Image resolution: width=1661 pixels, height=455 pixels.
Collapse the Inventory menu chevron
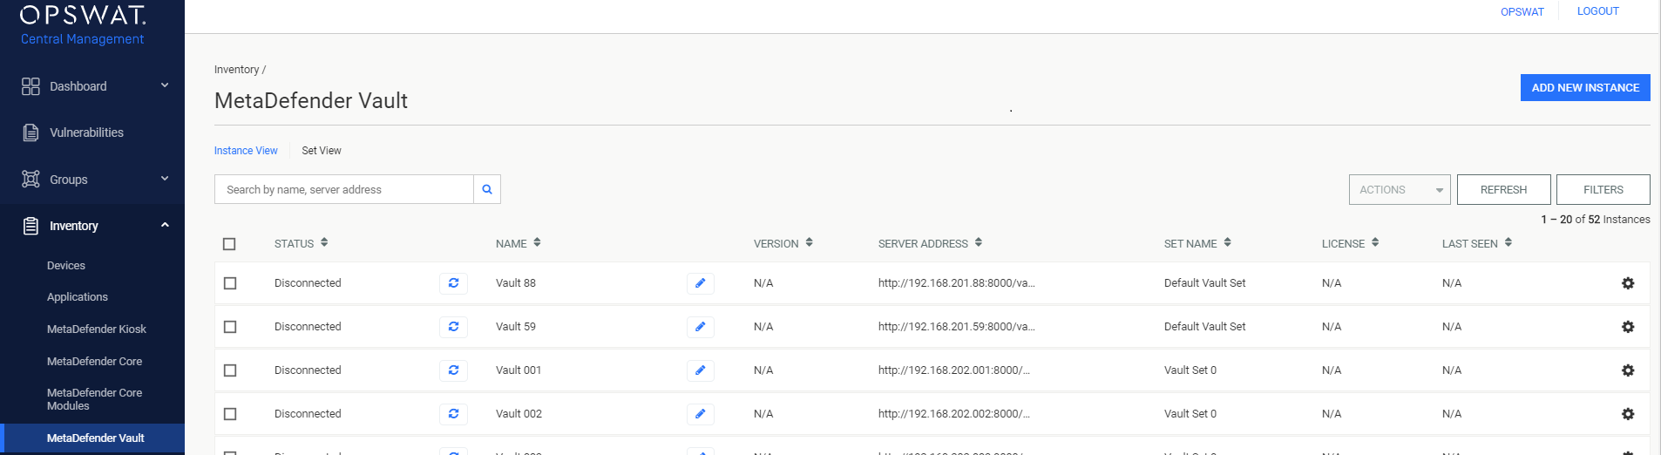[x=165, y=225]
